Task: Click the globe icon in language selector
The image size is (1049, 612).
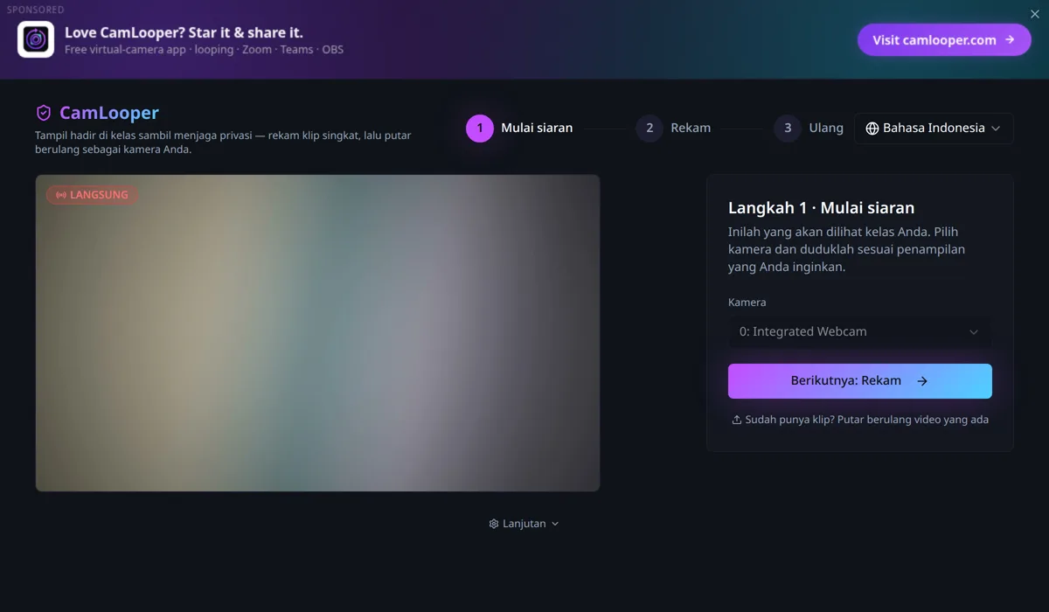Action: point(872,129)
